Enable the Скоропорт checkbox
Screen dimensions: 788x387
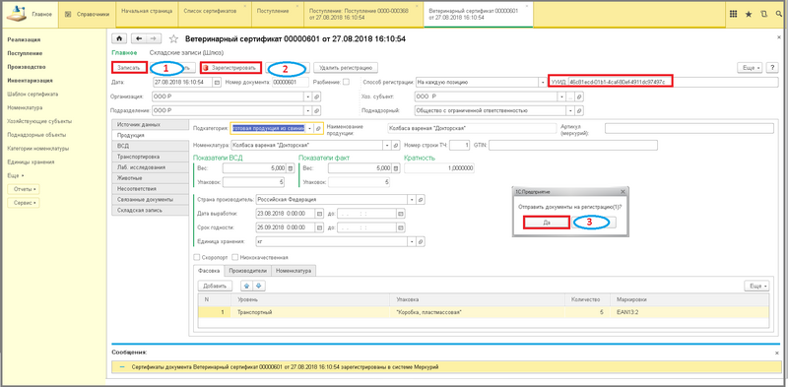[x=196, y=257]
